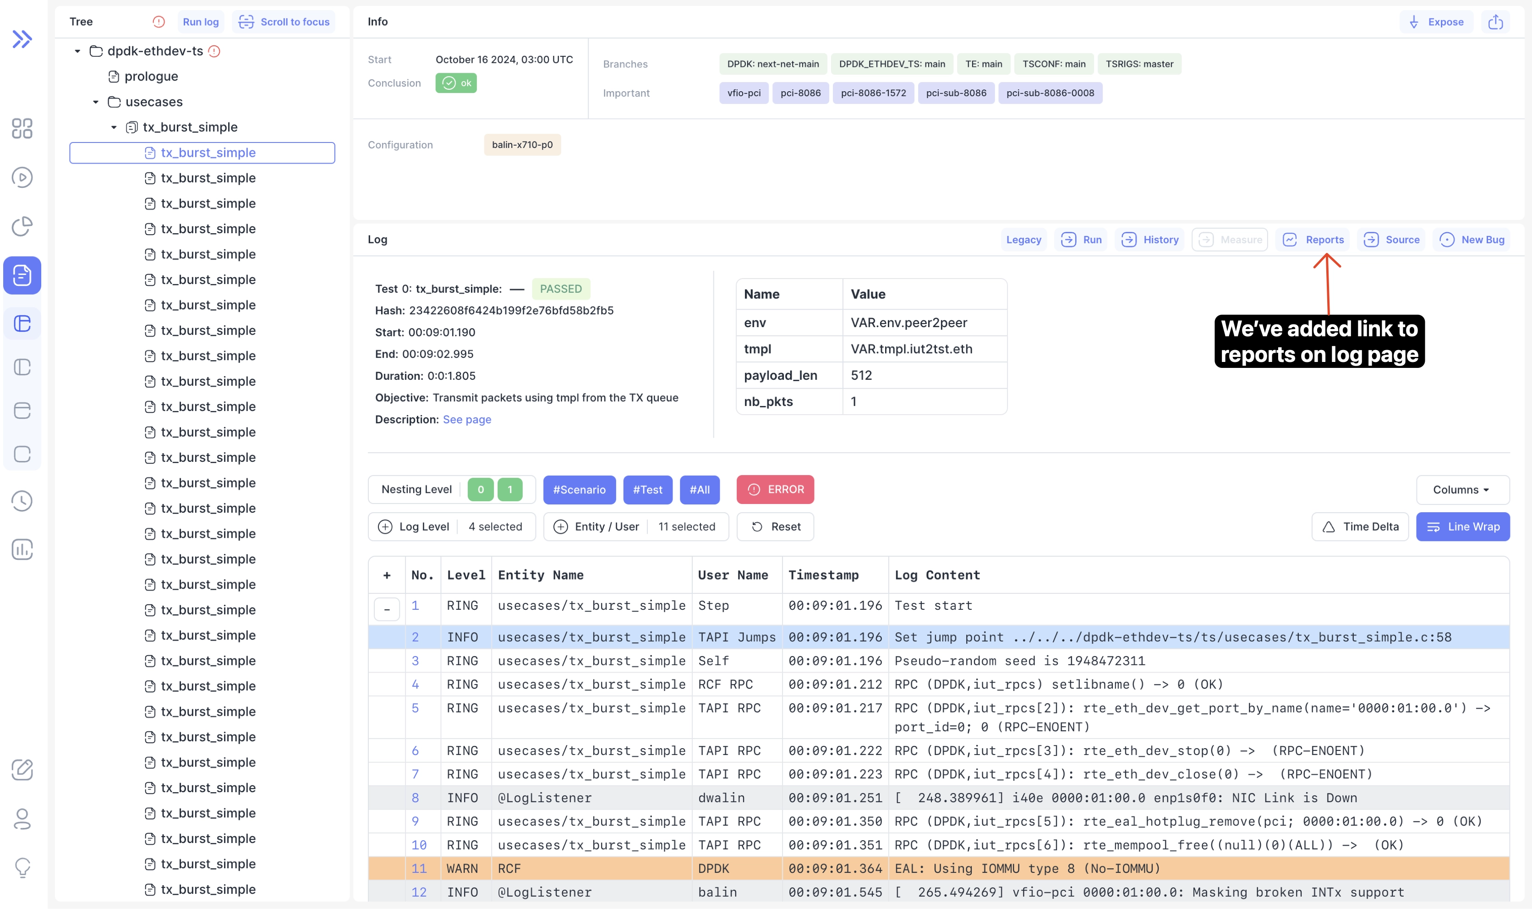1532x909 pixels.
Task: Open the pie chart icon in sidebar
Action: click(x=22, y=226)
